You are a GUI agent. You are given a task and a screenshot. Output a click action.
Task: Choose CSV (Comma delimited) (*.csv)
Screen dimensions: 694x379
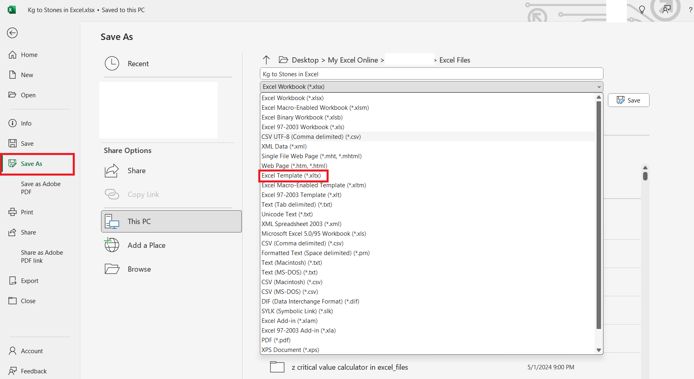[x=428, y=243]
